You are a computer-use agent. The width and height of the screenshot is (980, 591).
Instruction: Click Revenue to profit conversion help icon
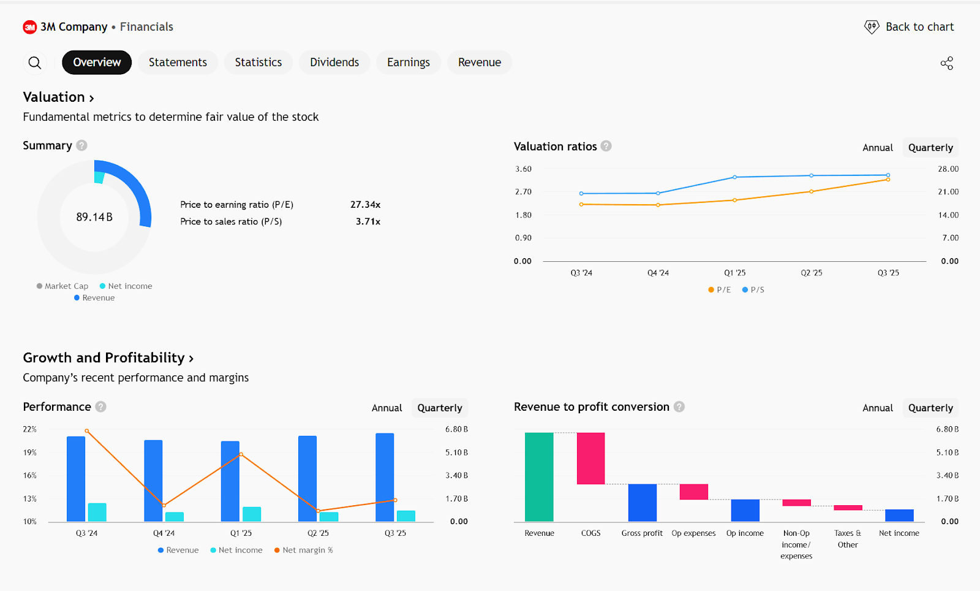click(679, 406)
